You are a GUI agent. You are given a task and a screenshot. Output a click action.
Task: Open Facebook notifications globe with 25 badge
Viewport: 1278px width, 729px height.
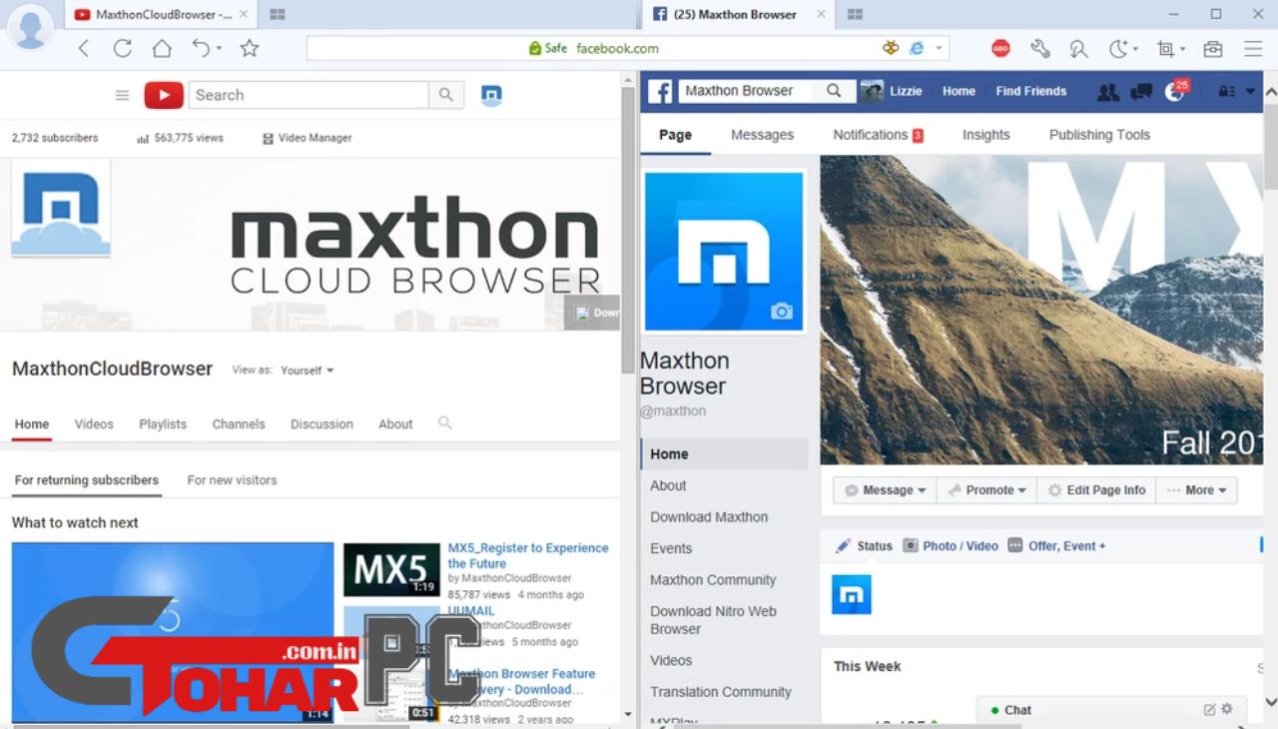click(1176, 90)
